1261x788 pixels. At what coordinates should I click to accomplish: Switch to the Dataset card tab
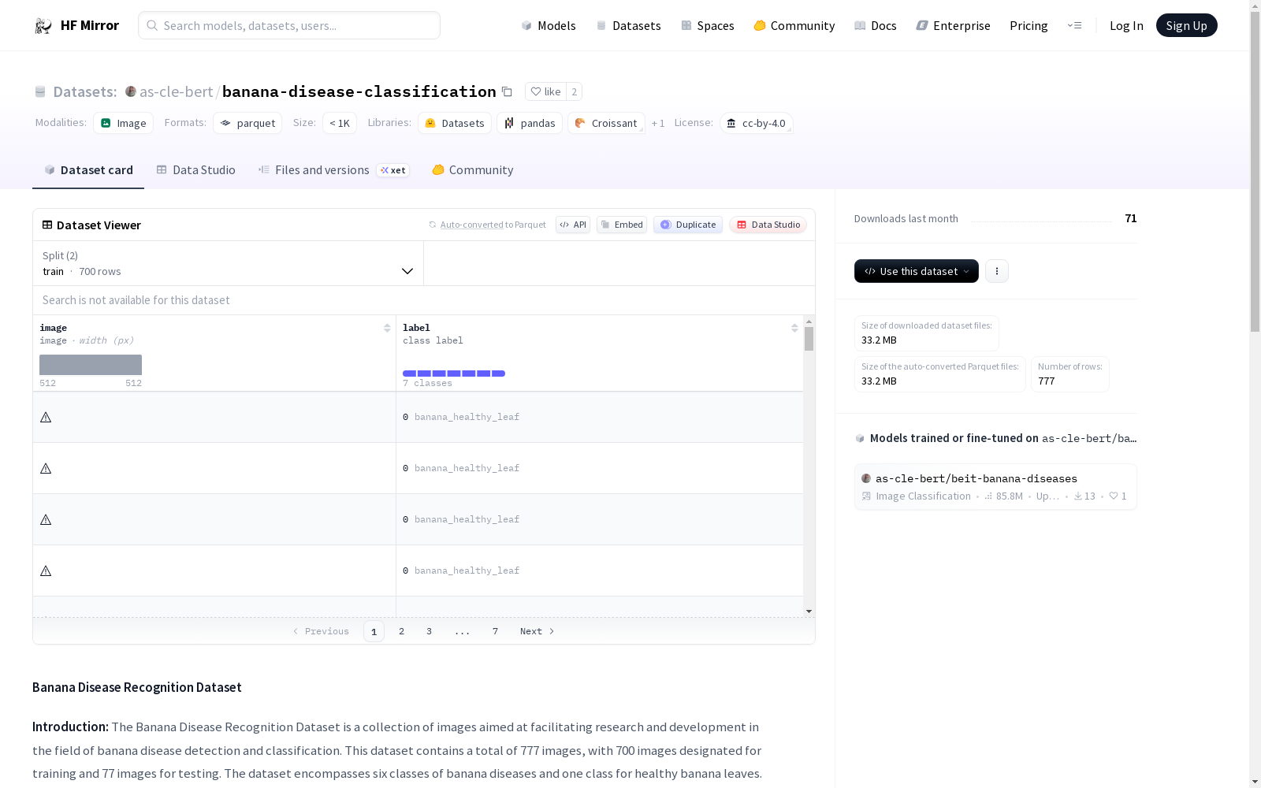coord(88,170)
